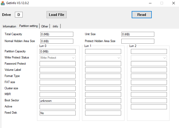Click Lun 0 FAT size field
Image resolution: width=179 pixels, height=128 pixels.
[x=58, y=82]
